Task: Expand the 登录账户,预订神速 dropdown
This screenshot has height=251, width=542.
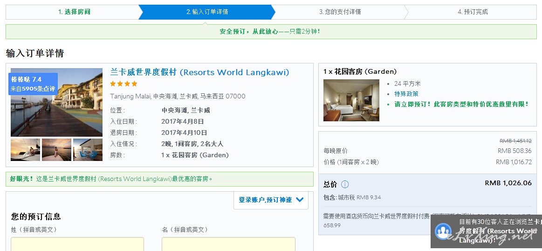Action: (x=271, y=200)
